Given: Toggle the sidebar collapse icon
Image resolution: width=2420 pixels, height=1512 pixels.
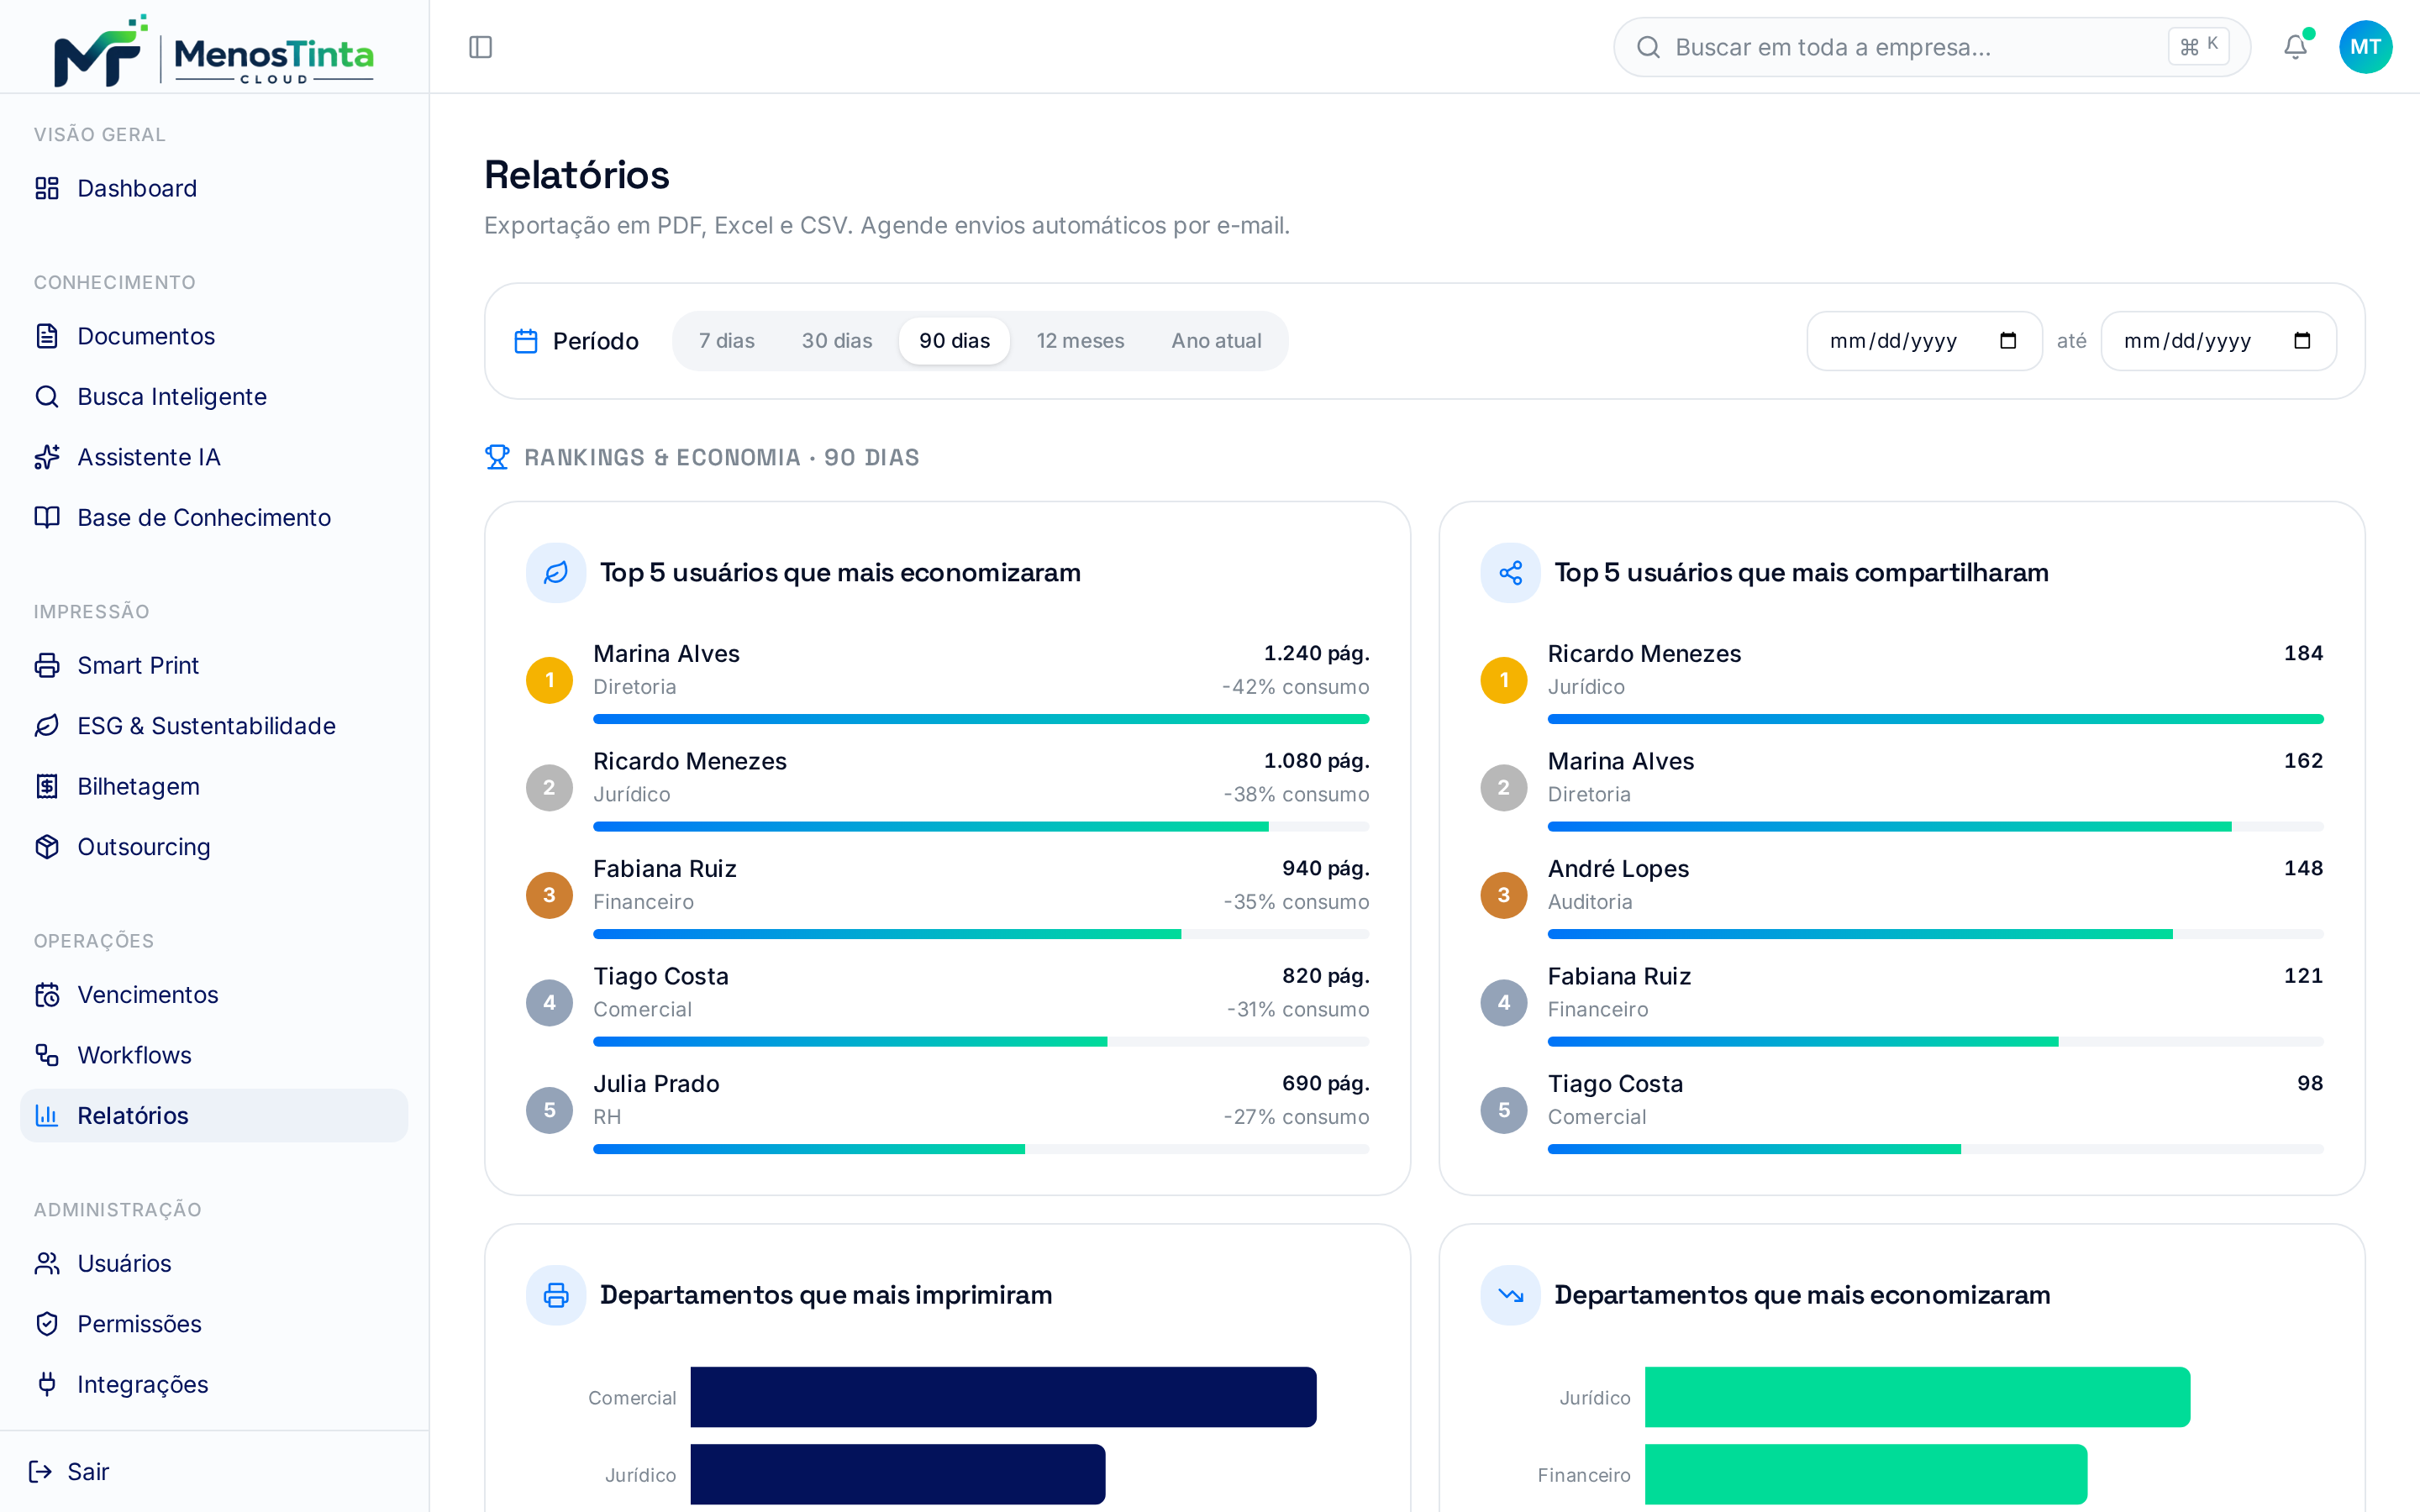Looking at the screenshot, I should [481, 47].
